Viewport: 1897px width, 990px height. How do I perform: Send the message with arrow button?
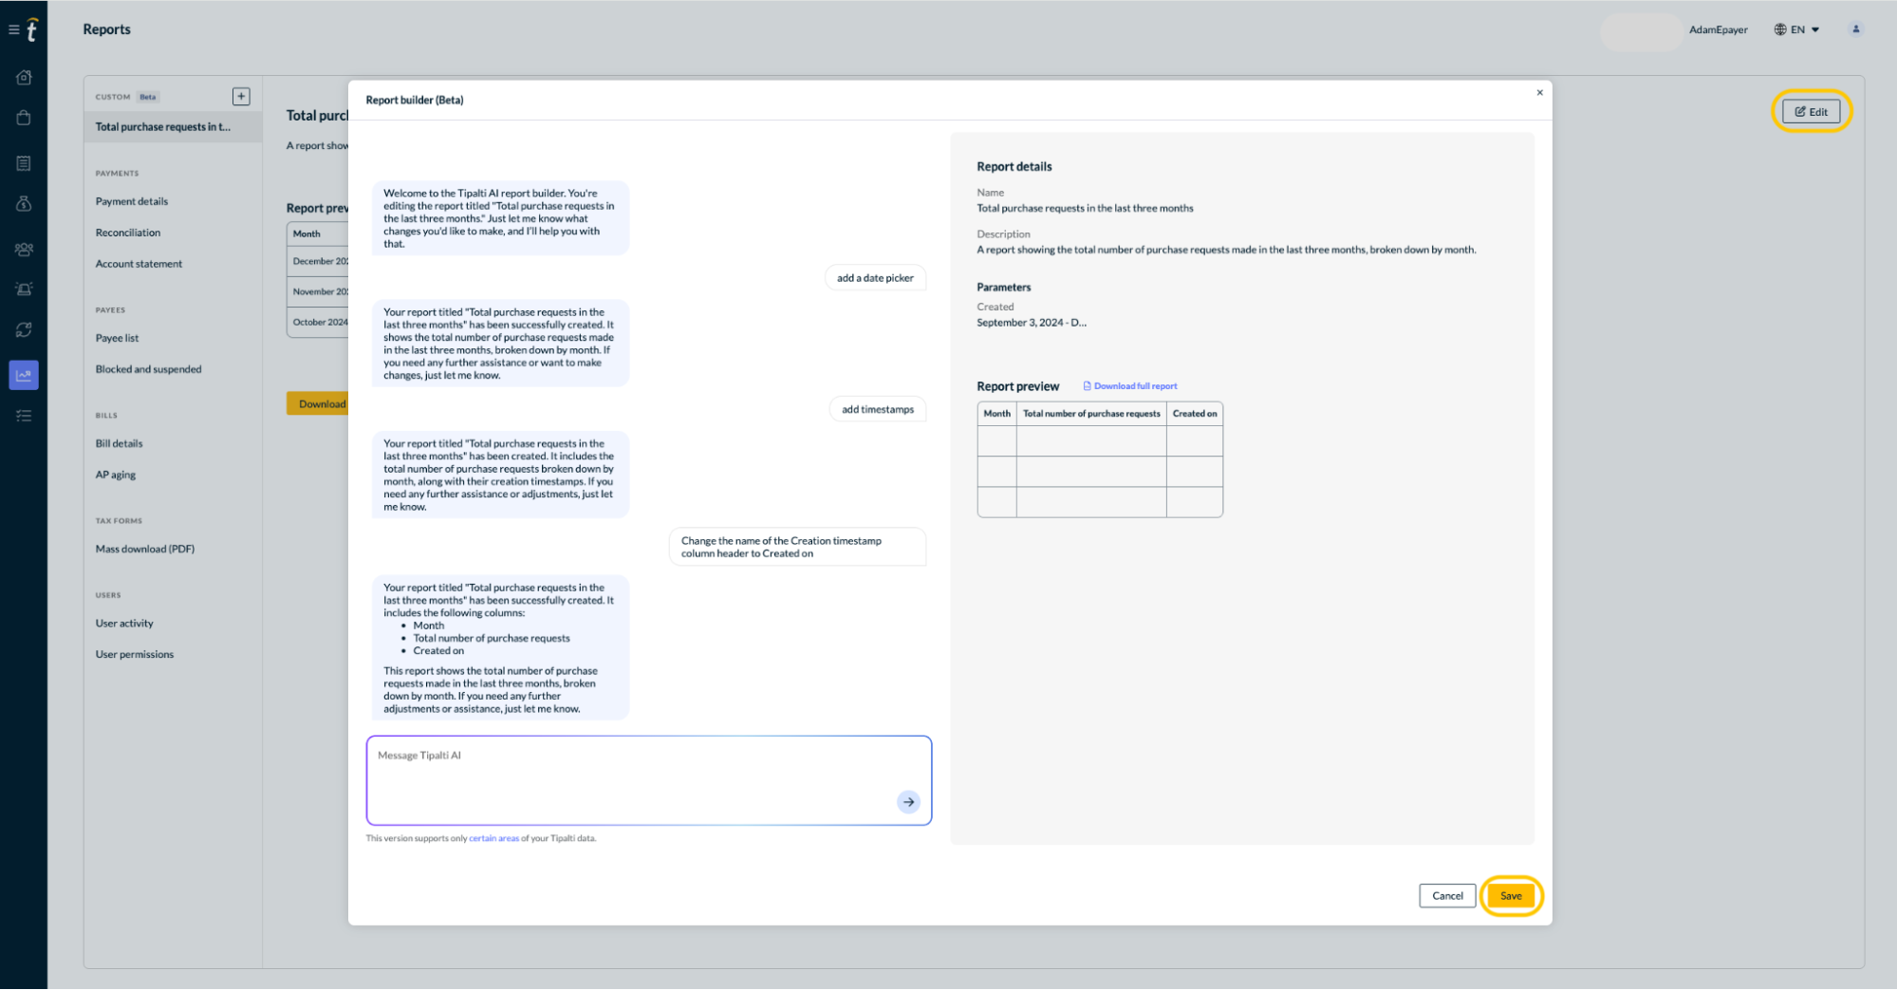908,802
